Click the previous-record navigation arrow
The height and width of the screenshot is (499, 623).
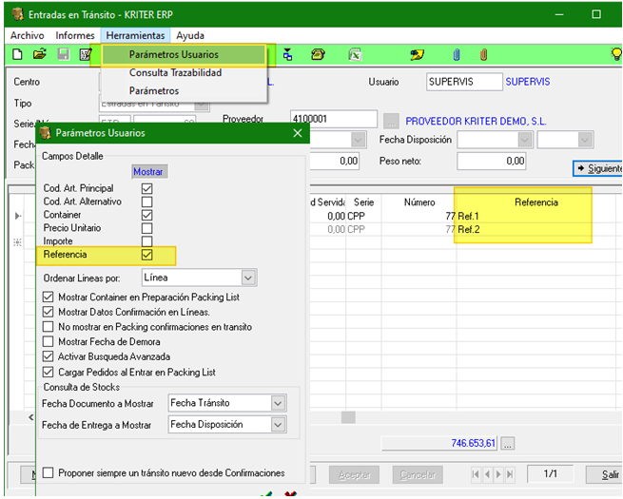tap(487, 474)
